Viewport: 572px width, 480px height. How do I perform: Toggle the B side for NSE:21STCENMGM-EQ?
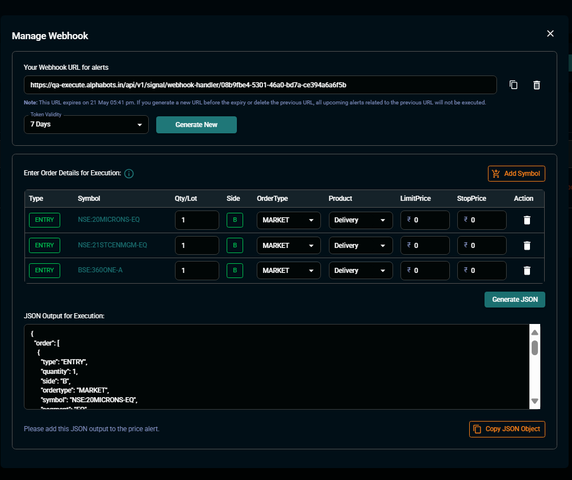235,245
